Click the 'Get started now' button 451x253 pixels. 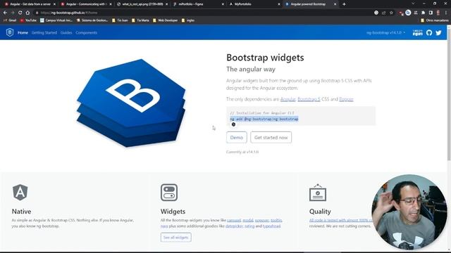pyautogui.click(x=271, y=138)
